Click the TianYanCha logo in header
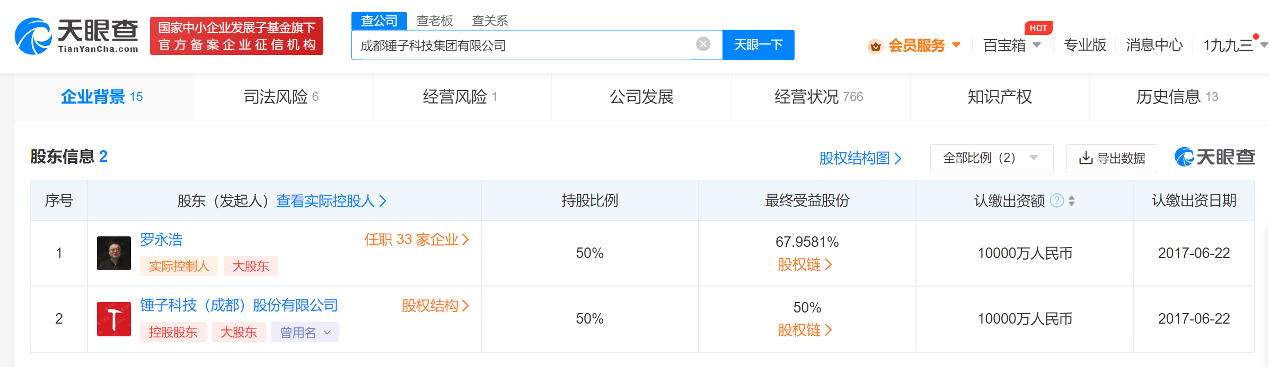The width and height of the screenshot is (1269, 367). [x=77, y=36]
